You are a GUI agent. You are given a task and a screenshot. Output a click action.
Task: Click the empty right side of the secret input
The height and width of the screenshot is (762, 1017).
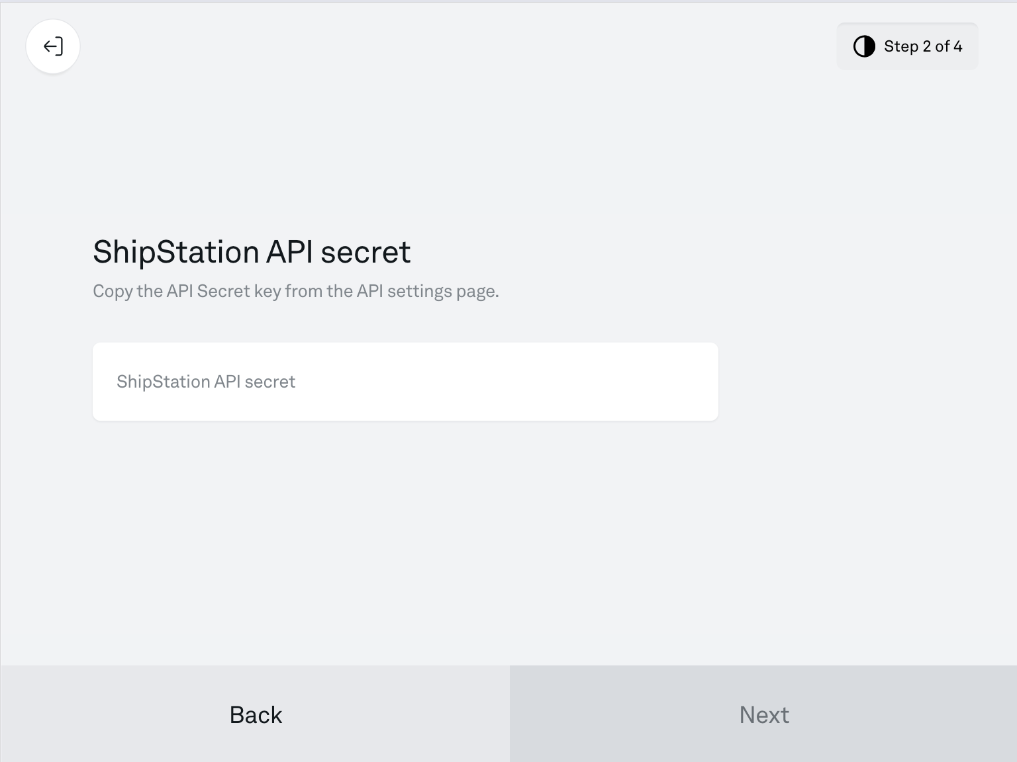[596, 382]
